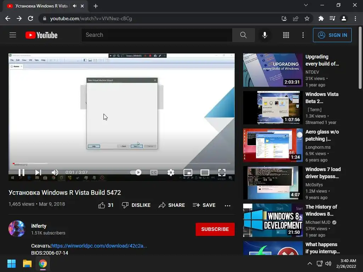The image size is (363, 272).
Task: Open the Windows Start menu
Action: coord(11,263)
